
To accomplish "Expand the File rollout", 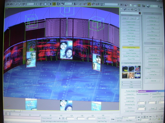I will coord(131,82).
